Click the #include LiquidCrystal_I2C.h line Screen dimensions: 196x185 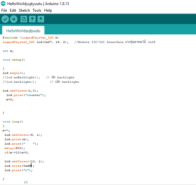tap(31, 38)
